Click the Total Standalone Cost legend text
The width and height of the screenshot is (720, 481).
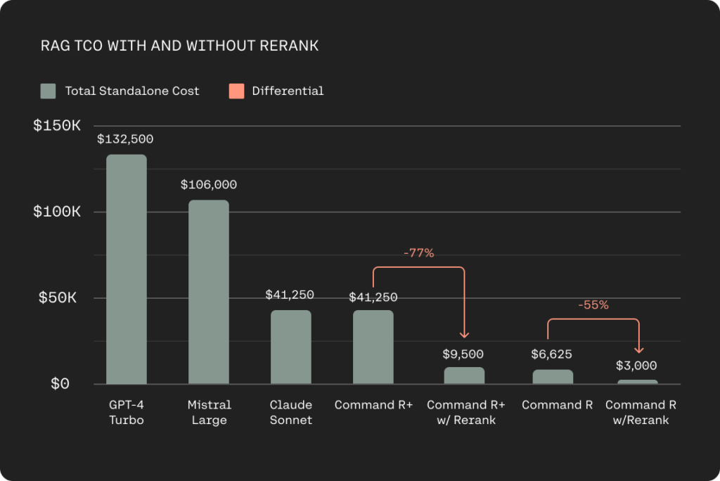click(x=132, y=91)
